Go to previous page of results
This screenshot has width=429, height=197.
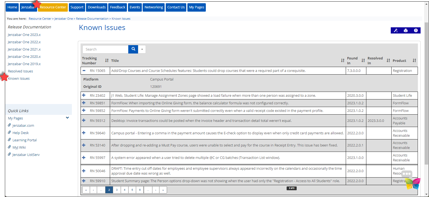tap(93, 190)
